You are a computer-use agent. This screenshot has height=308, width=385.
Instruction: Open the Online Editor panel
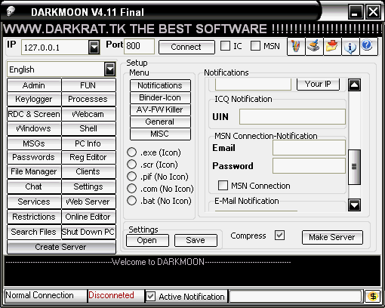(88, 217)
